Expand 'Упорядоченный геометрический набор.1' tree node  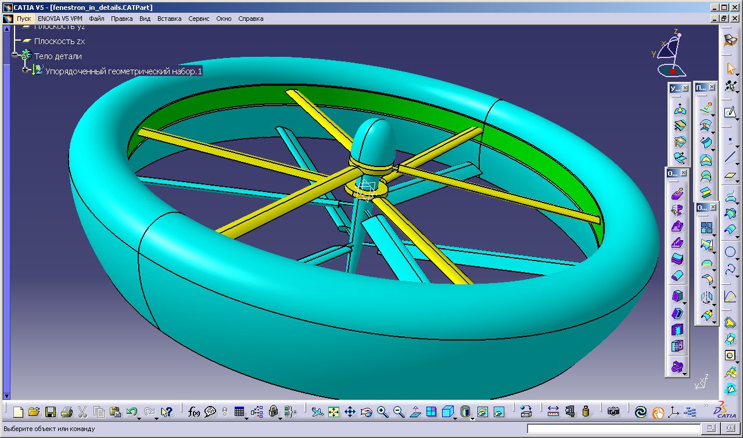point(25,70)
